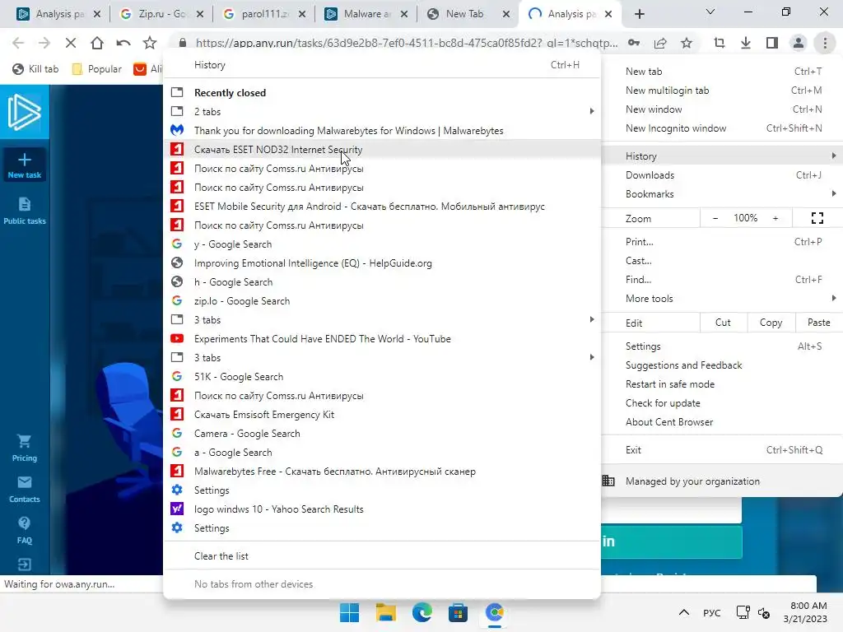Open the Popular bookmarks folder
The width and height of the screenshot is (843, 632).
pyautogui.click(x=97, y=69)
